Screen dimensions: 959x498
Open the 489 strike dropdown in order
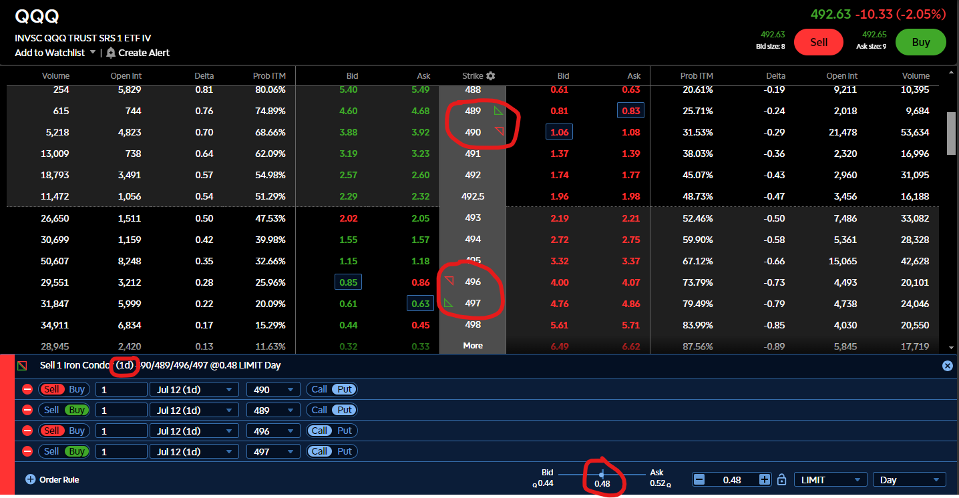274,410
